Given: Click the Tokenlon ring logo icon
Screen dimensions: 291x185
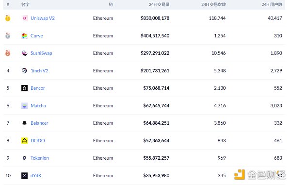Looking at the screenshot, I should [x=25, y=158].
